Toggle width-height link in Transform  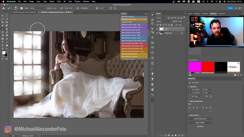pos(190,91)
